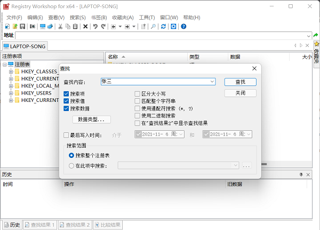This screenshot has width=320, height=230.
Task: Open the 工具(T) menu
Action: [x=147, y=18]
